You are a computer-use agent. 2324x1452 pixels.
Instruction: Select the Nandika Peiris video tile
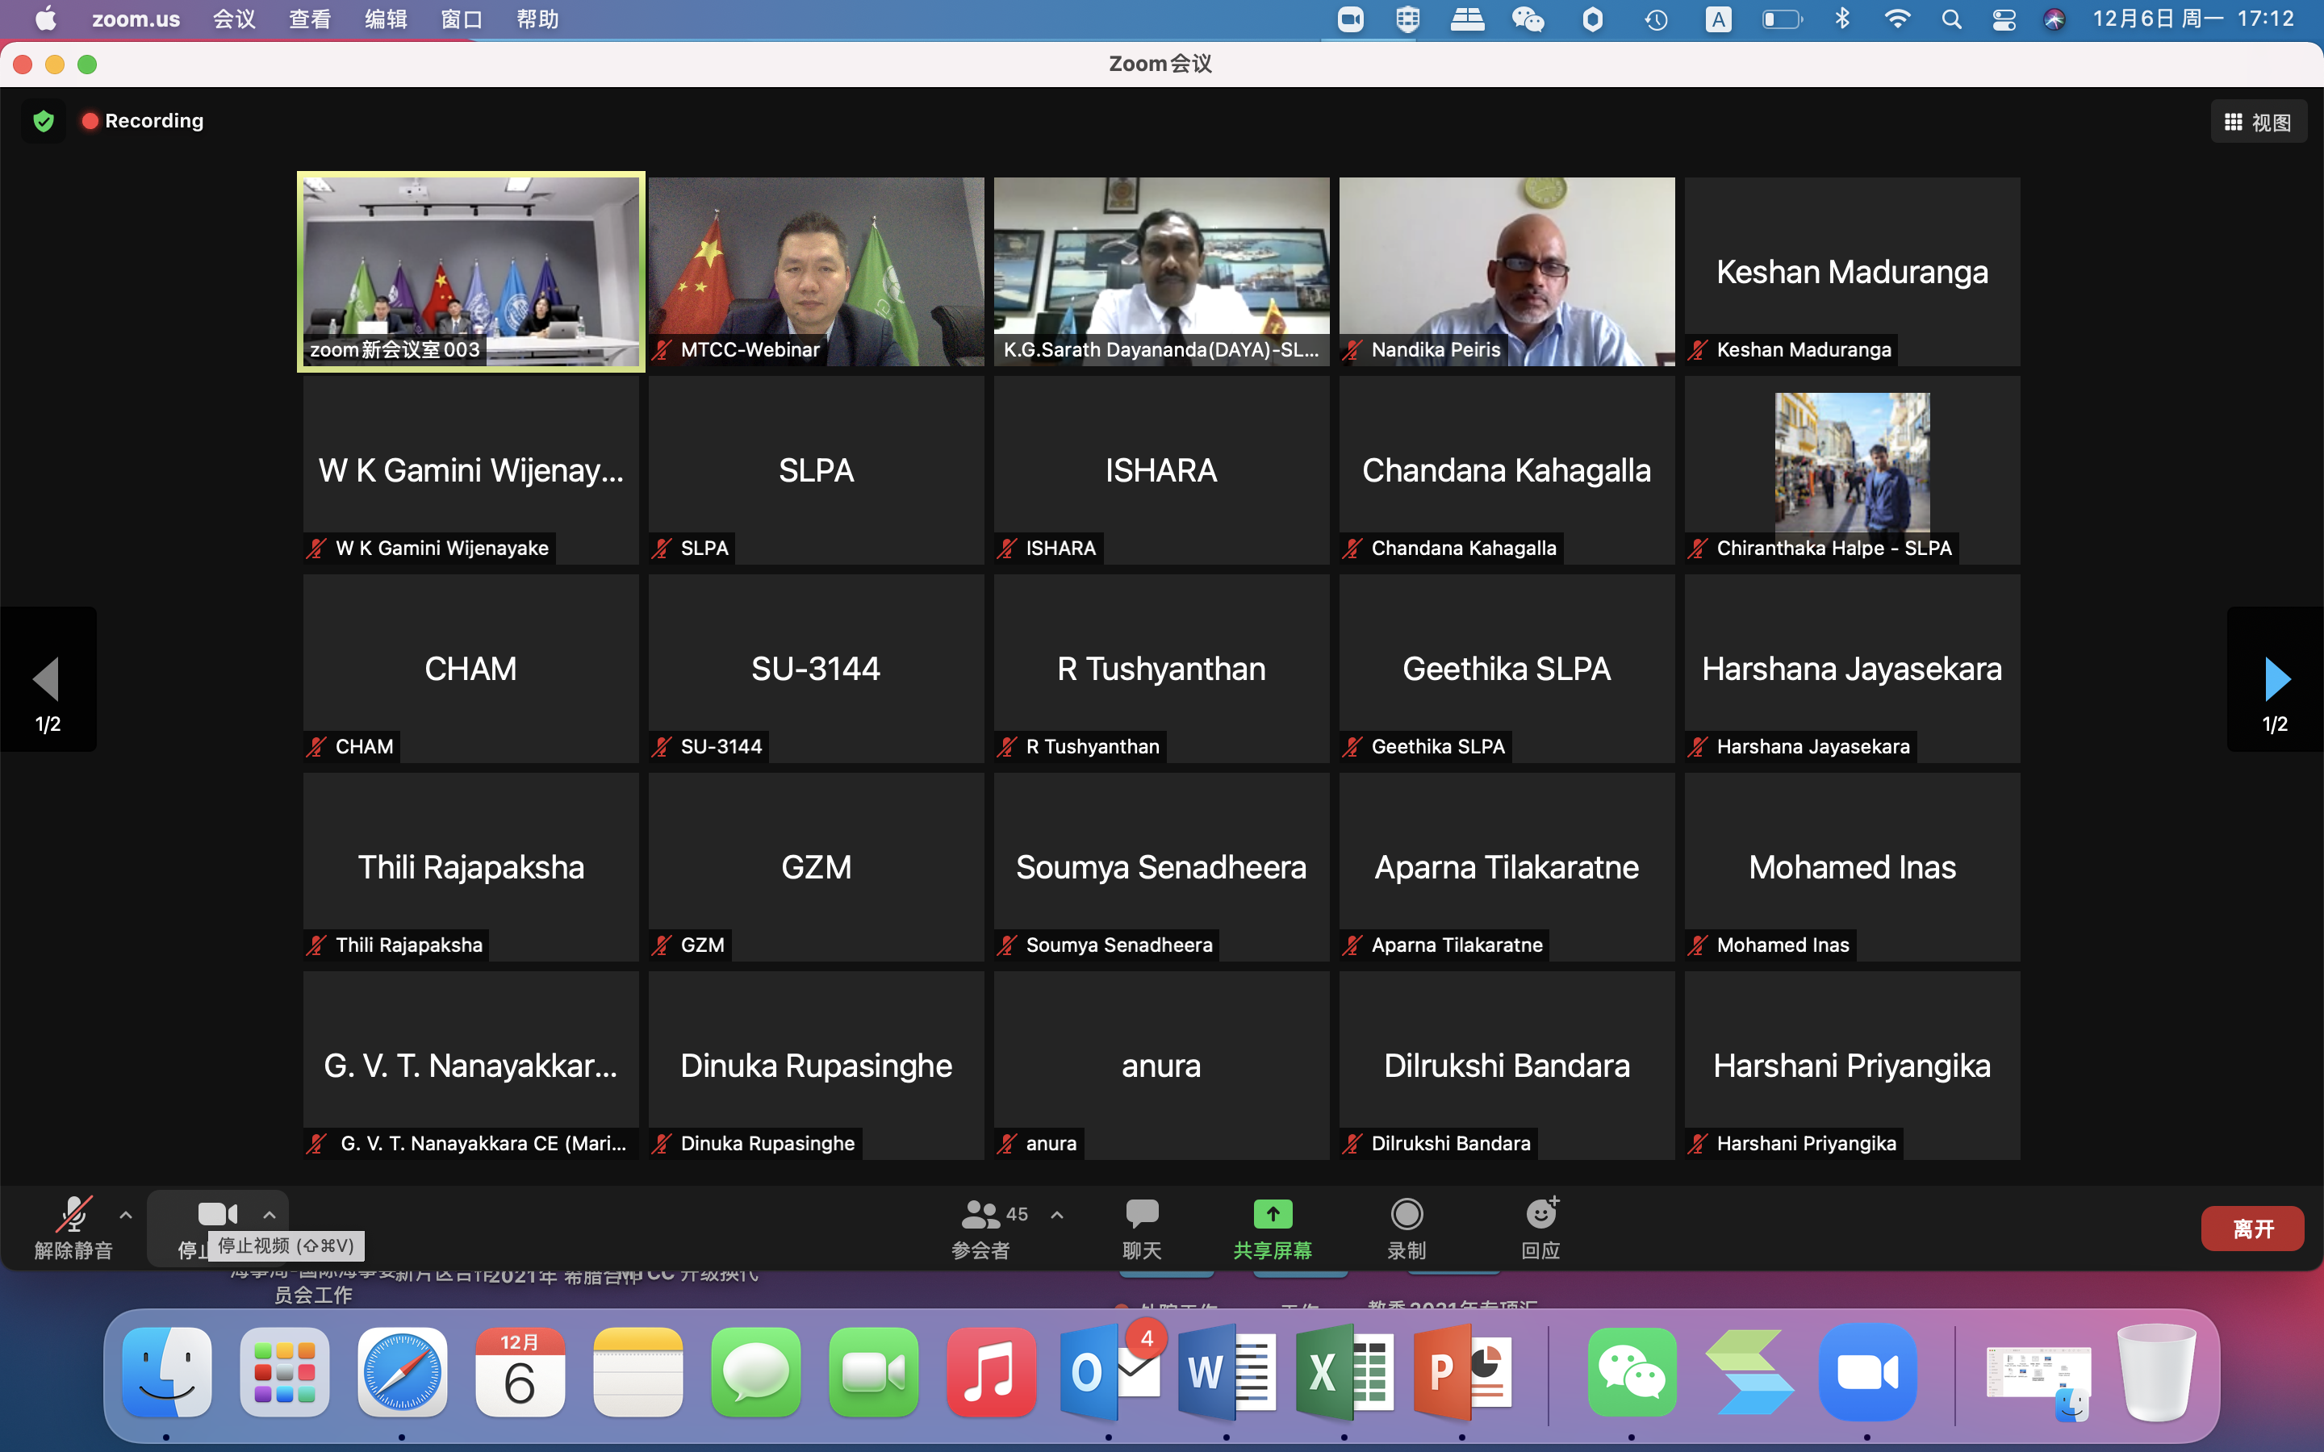(1506, 271)
